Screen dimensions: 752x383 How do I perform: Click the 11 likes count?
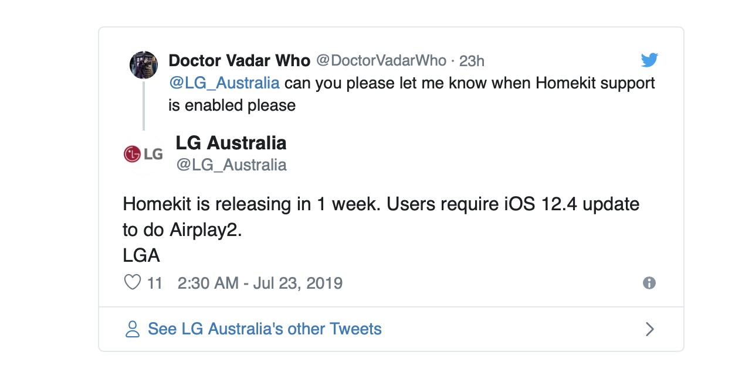155,283
